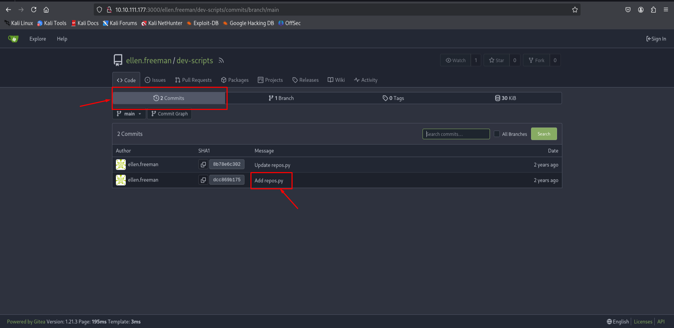Image resolution: width=674 pixels, height=328 pixels.
Task: Copy SHA of commit 8b78e6c302
Action: click(x=203, y=164)
